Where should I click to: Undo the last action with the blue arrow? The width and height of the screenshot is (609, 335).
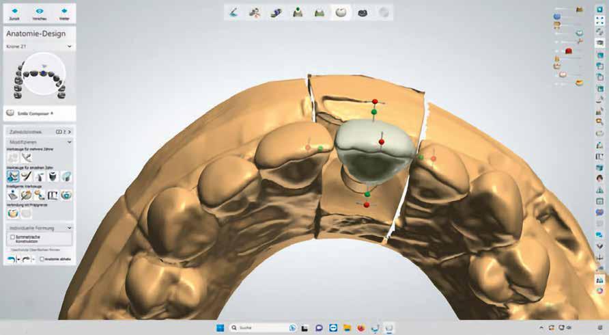point(11,259)
